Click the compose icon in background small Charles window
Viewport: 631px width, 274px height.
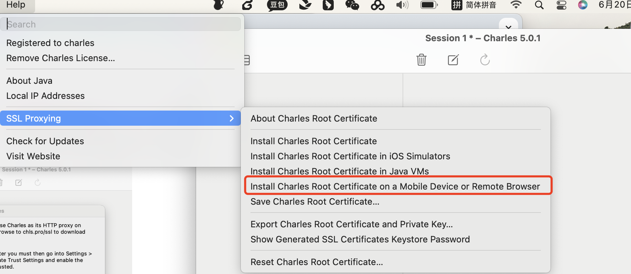click(x=19, y=183)
